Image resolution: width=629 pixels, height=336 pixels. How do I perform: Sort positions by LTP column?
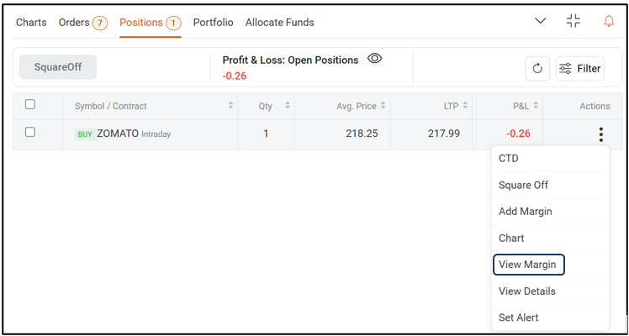[465, 106]
